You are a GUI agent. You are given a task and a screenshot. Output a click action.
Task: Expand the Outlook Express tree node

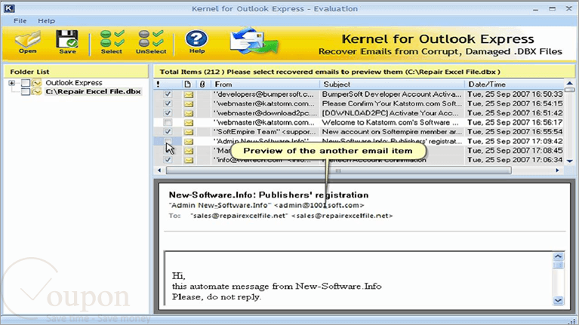coord(11,83)
